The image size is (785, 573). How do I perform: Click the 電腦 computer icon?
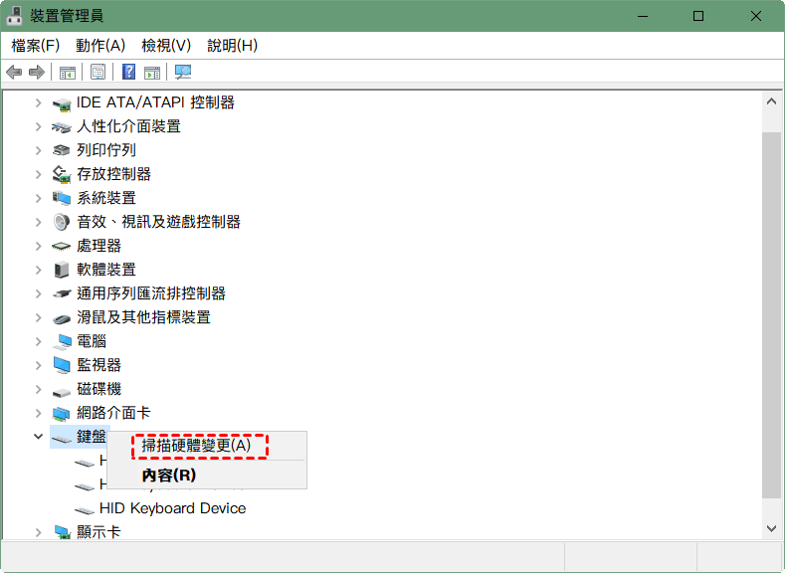coord(62,342)
